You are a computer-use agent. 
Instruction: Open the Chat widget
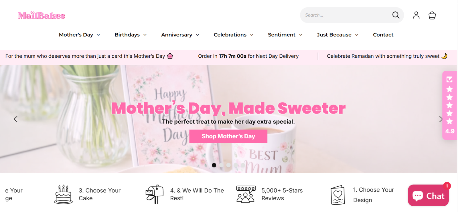pos(428,196)
